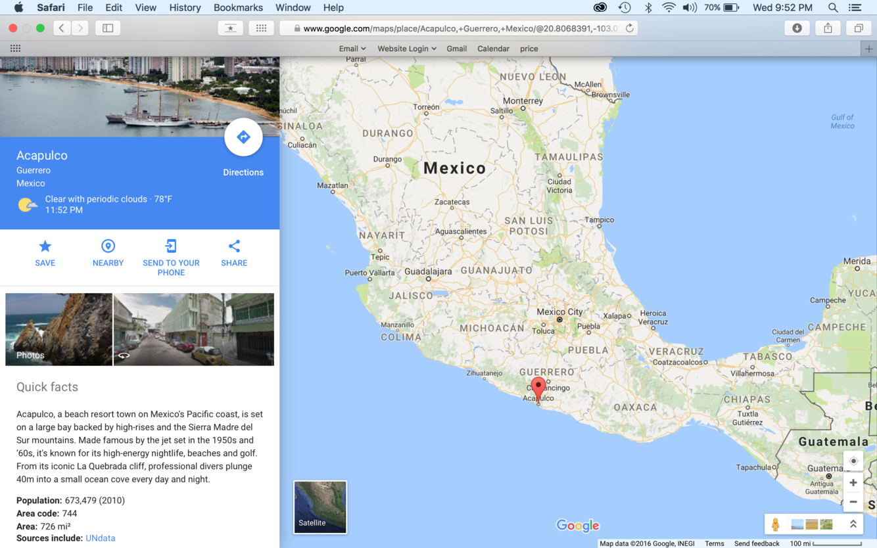Click the Population fact line

click(70, 501)
